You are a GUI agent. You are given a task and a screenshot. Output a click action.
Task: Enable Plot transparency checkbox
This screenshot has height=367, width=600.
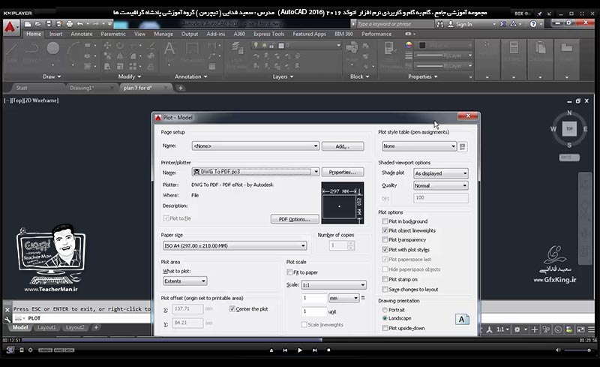tap(385, 240)
